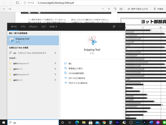166x125 pixels.
Task: Click 音声で読み上げる read aloud button
Action: coord(138,9)
